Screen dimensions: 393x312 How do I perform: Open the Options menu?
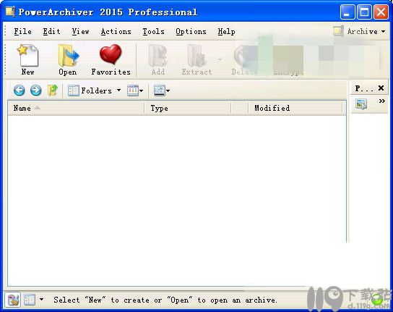coord(191,31)
